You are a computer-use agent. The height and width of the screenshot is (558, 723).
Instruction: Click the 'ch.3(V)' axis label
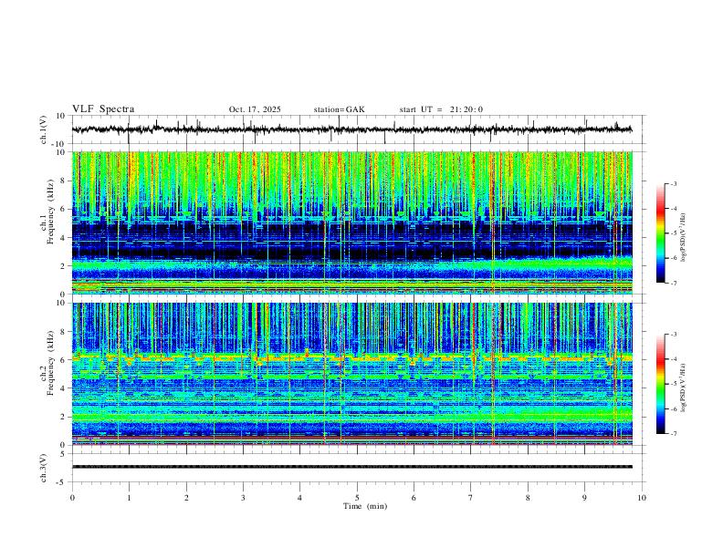(43, 468)
